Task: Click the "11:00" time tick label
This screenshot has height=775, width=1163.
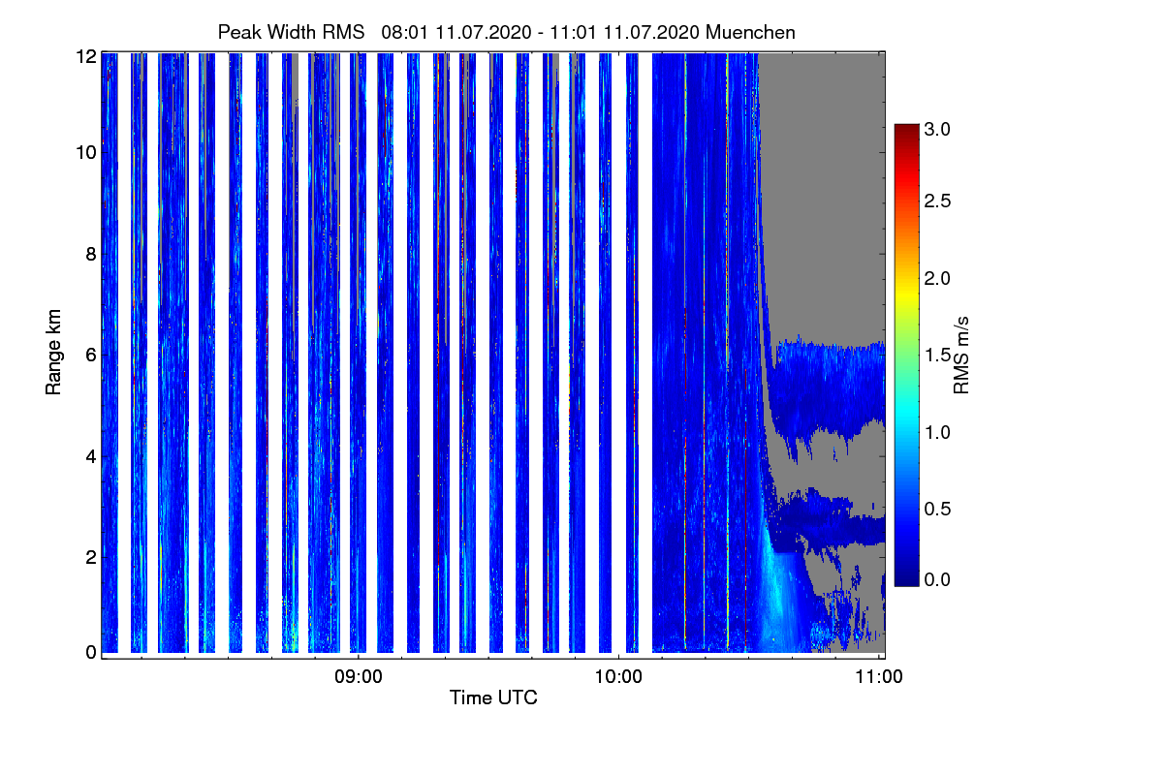Action: (880, 676)
